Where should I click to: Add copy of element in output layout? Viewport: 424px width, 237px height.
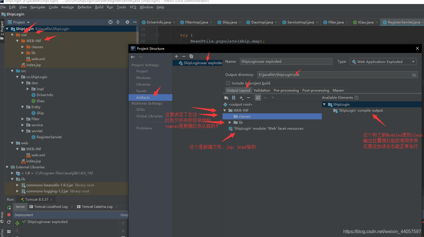[241, 98]
